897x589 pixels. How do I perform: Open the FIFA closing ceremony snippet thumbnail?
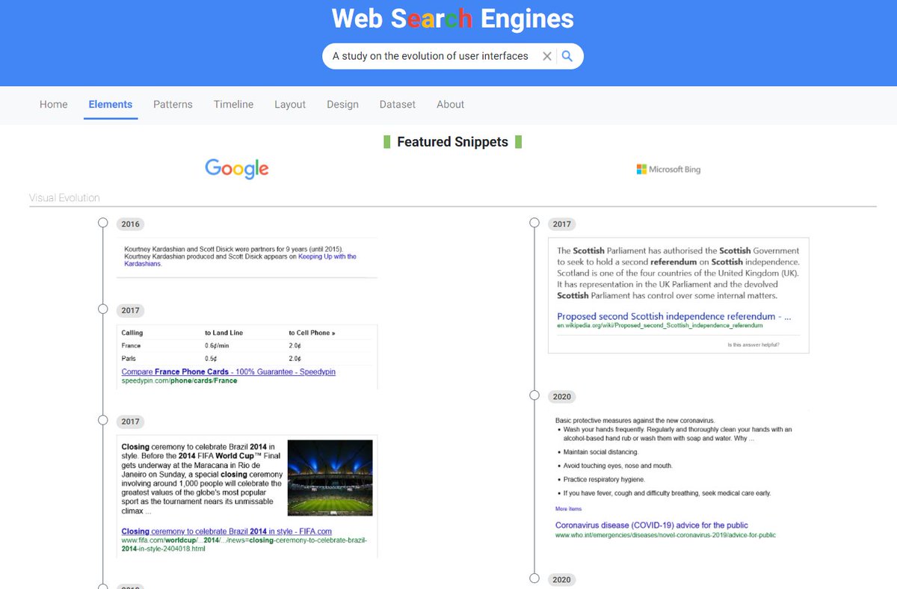pyautogui.click(x=247, y=496)
